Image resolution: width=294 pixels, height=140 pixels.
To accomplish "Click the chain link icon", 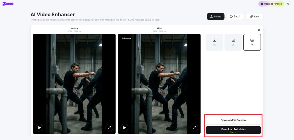I will click(251, 17).
